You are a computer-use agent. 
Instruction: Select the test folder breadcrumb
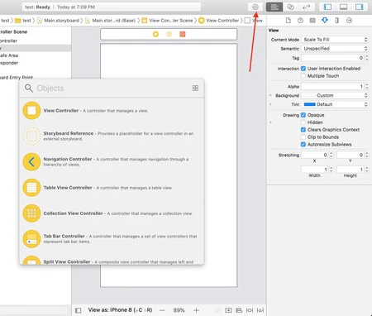click(23, 21)
